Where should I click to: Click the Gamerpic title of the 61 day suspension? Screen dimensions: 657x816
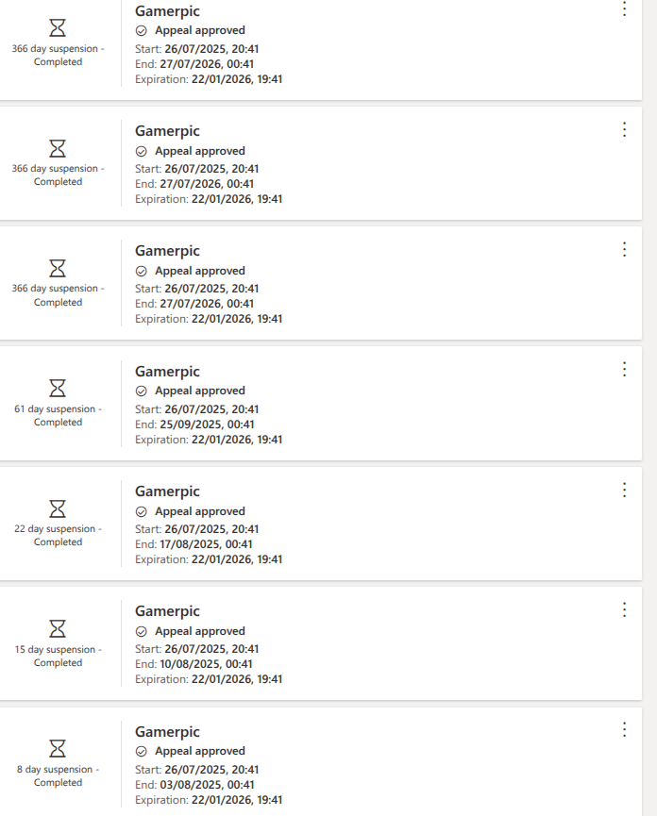tap(167, 372)
